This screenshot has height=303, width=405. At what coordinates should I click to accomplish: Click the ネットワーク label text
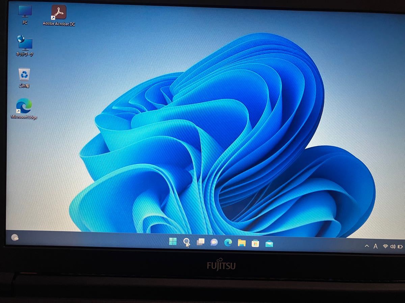pos(25,54)
